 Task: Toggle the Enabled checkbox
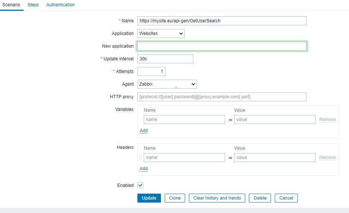pyautogui.click(x=140, y=185)
